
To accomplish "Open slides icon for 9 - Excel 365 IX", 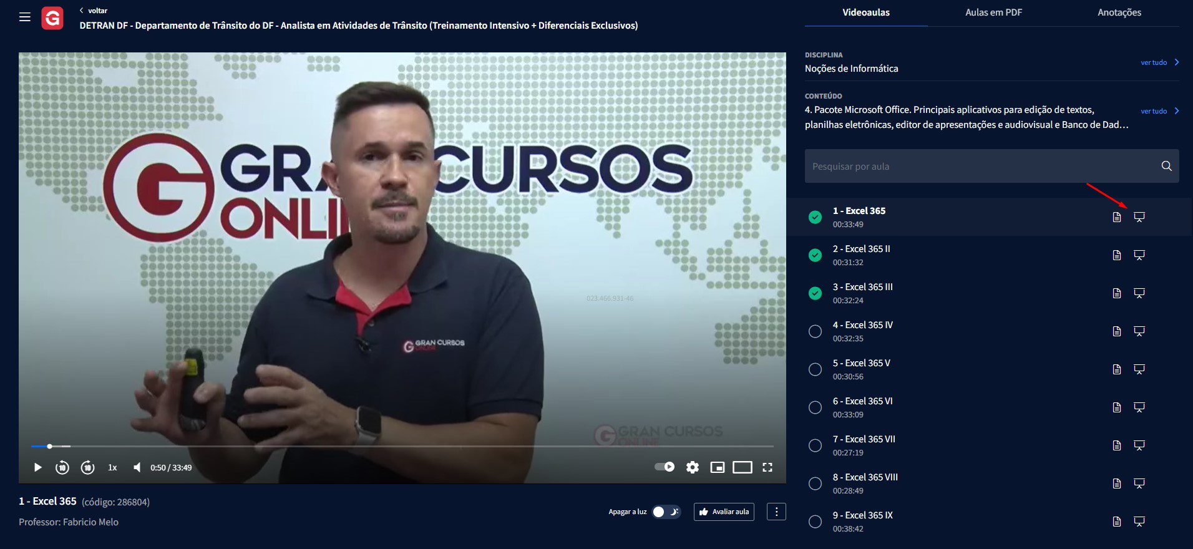I will coord(1139,522).
